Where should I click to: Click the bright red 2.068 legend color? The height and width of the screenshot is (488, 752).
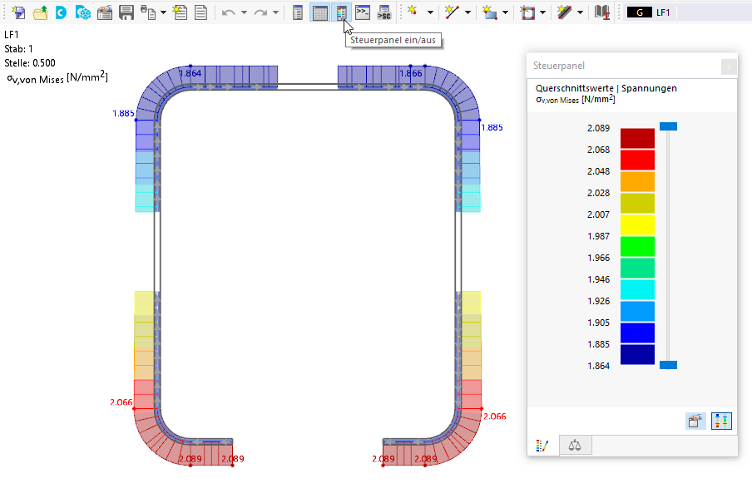(637, 160)
